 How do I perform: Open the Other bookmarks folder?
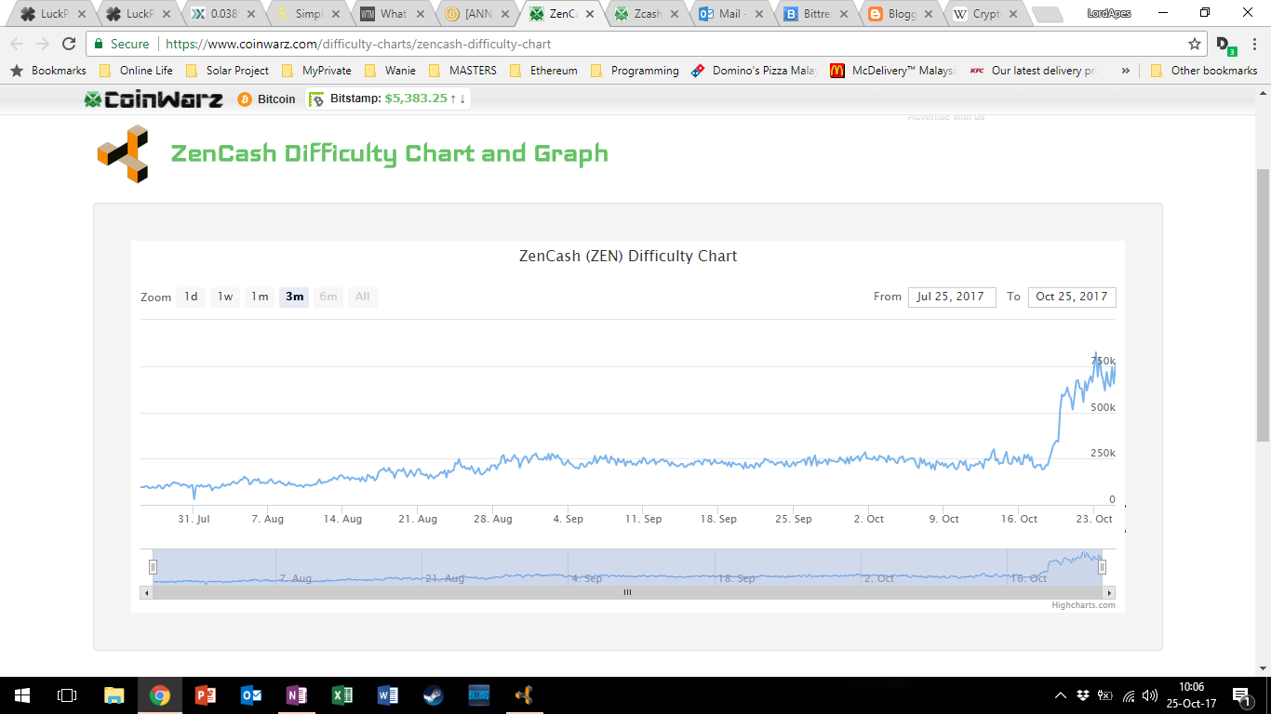(x=1204, y=71)
